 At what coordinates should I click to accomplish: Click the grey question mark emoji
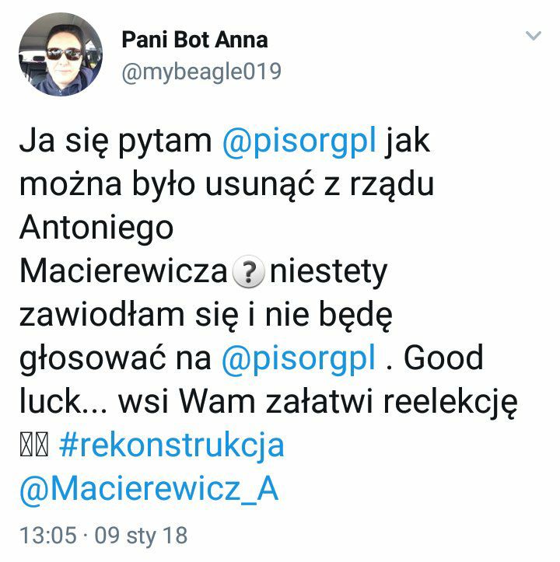coord(249,271)
